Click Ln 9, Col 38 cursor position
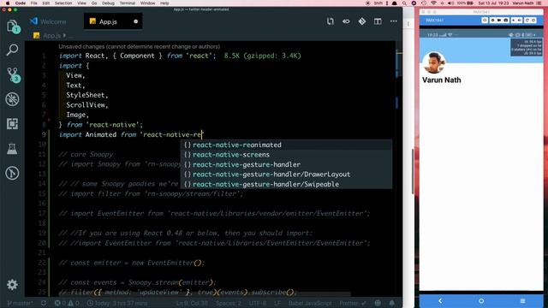Screen dimensions: 548x308 [192, 303]
